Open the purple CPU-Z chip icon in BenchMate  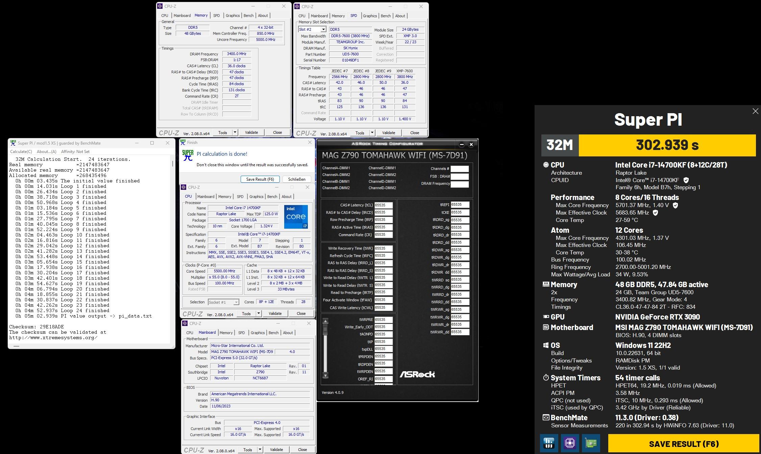(570, 443)
